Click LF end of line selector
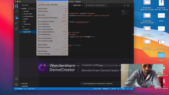 118,89
